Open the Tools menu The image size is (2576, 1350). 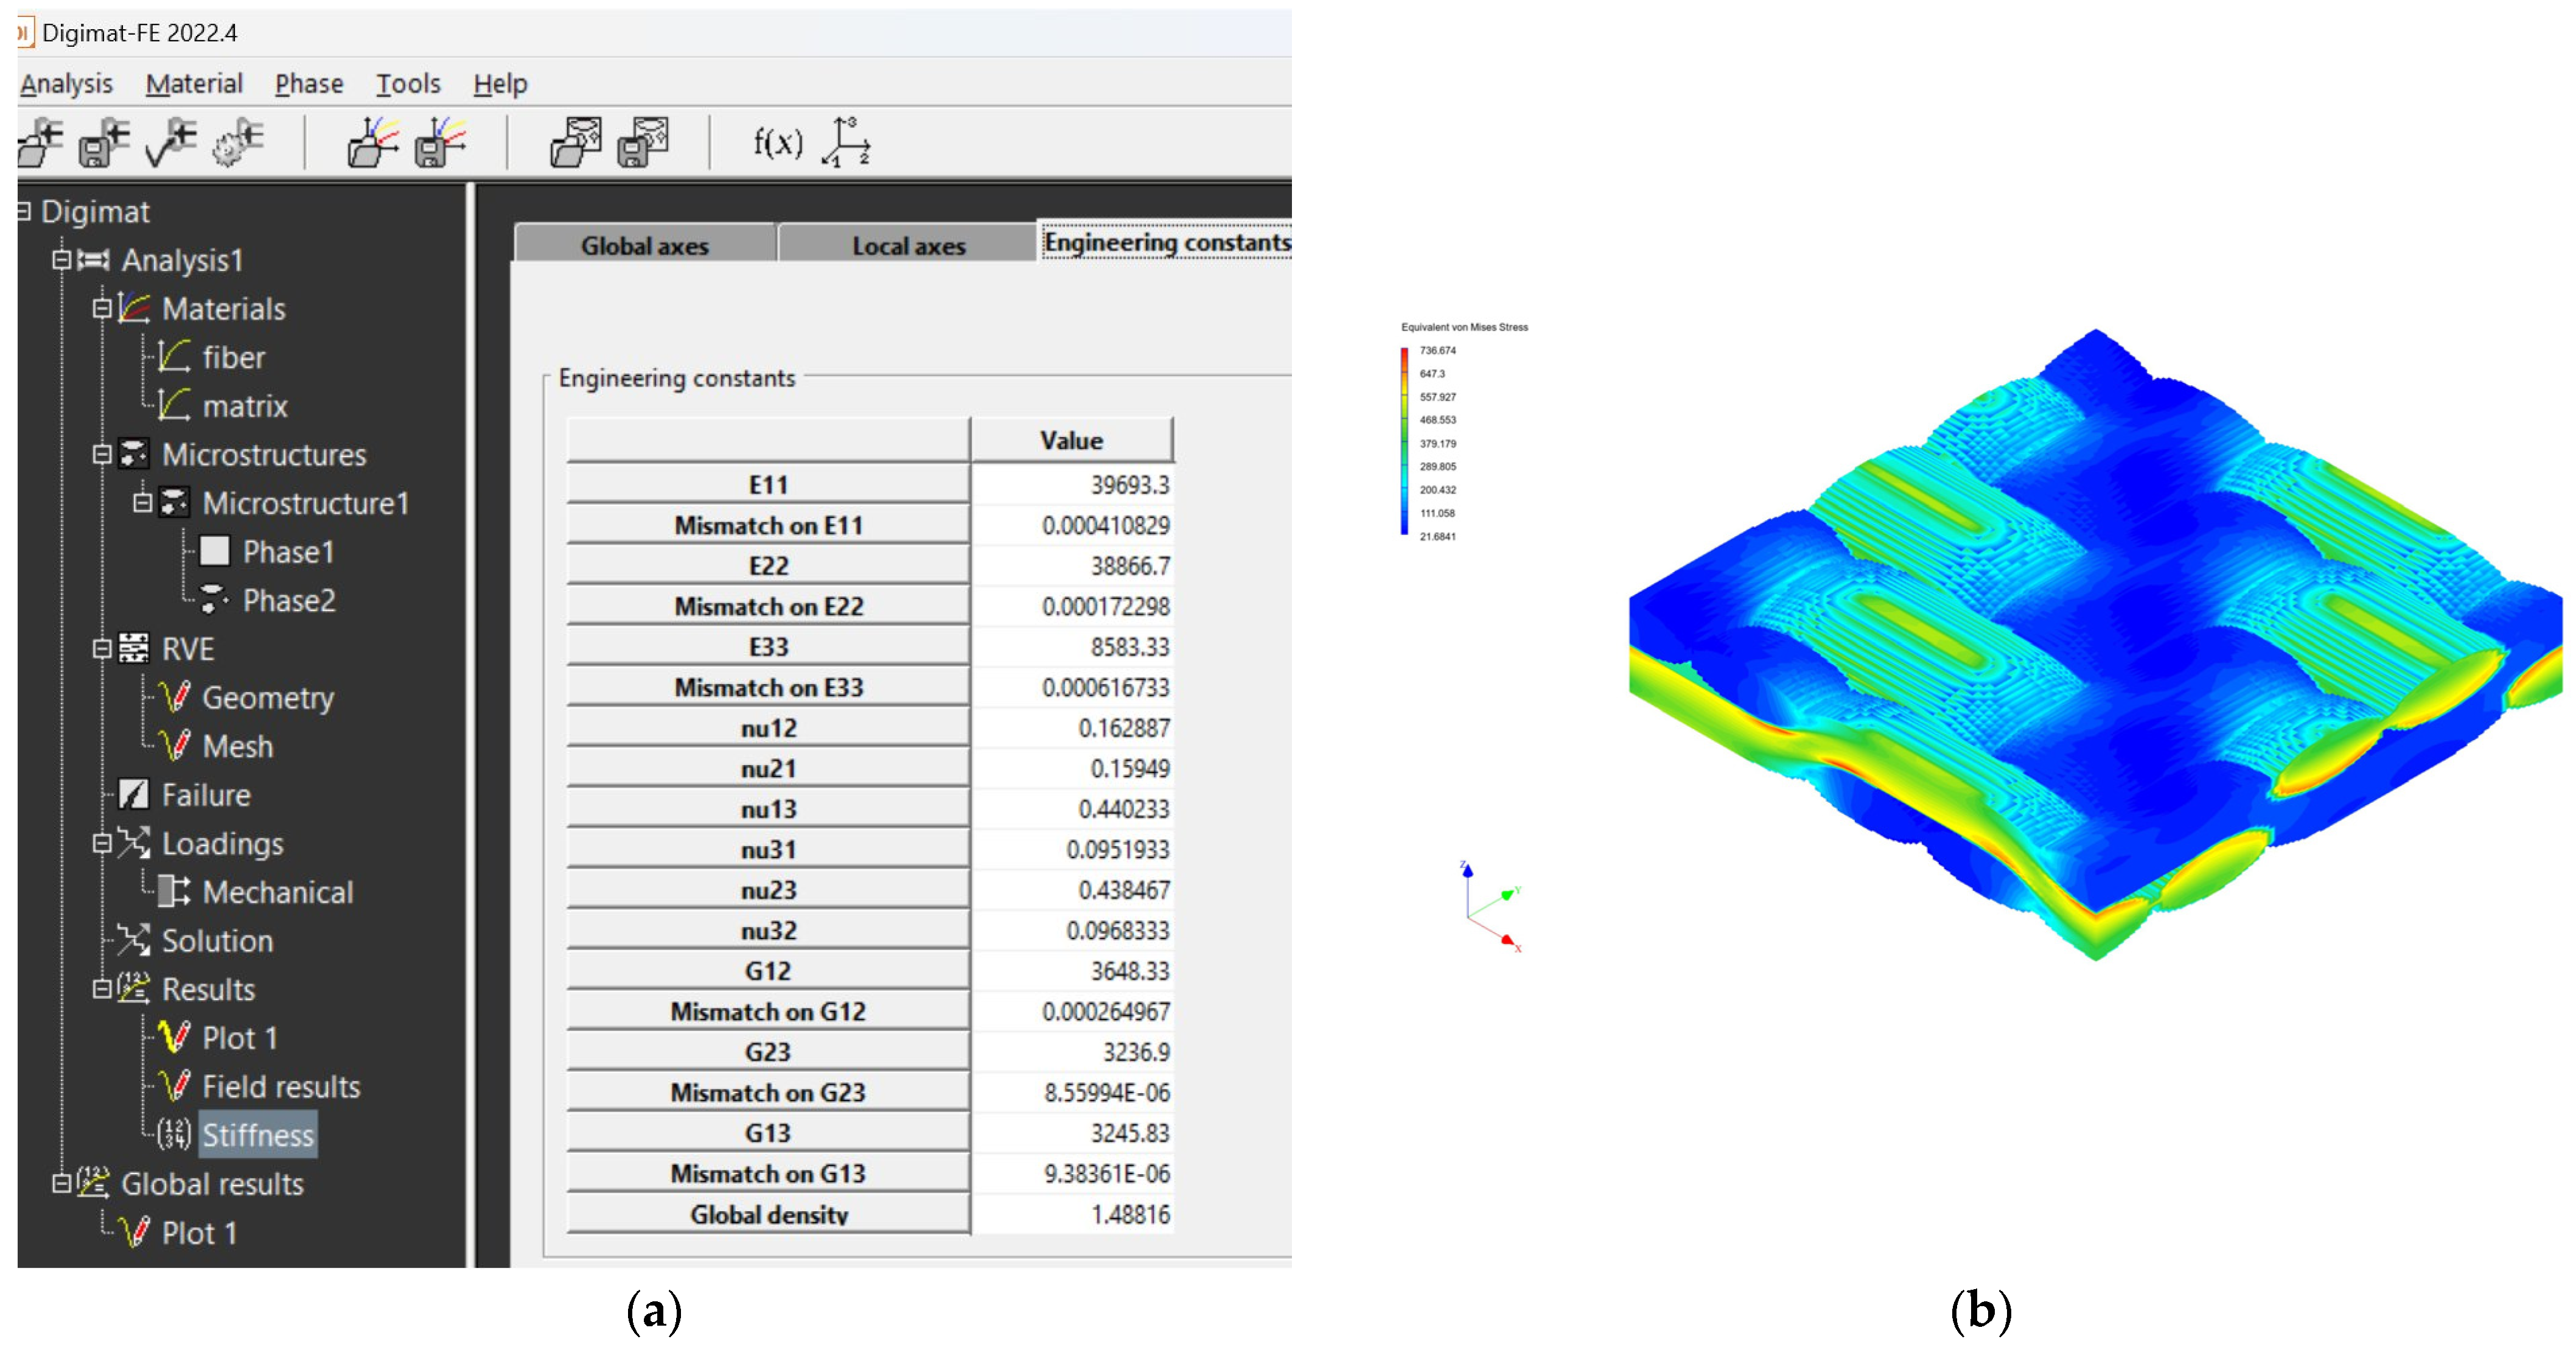pyautogui.click(x=407, y=84)
